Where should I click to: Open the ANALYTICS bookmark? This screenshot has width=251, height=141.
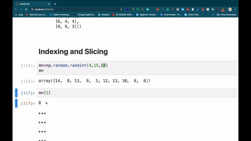tap(191, 15)
